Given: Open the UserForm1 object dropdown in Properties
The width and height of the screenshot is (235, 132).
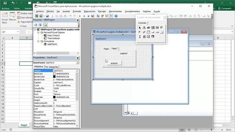Looking at the screenshot, I should (x=77, y=63).
